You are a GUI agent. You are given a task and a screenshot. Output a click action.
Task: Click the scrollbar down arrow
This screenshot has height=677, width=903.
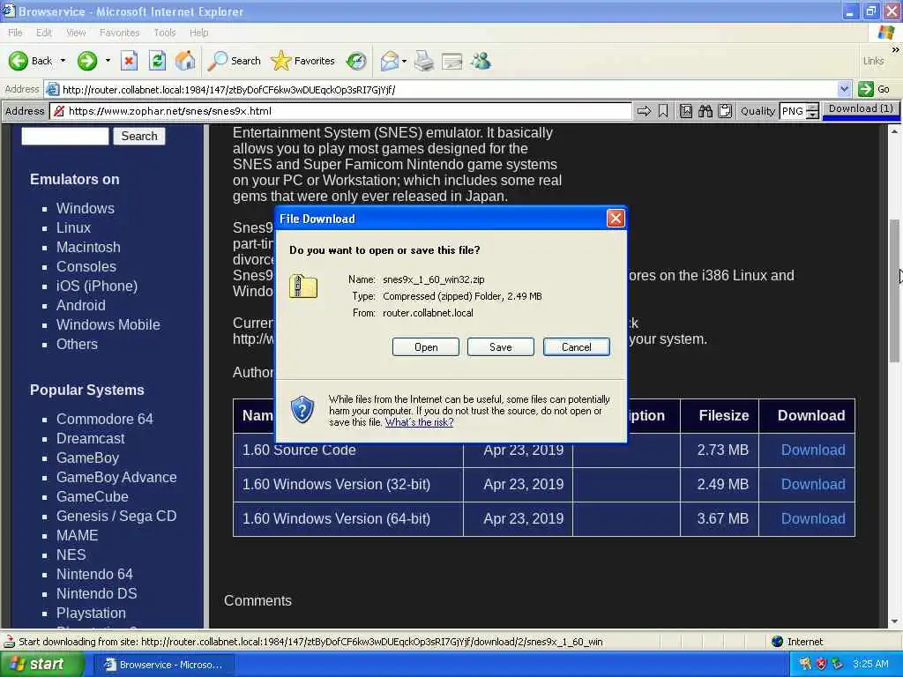[894, 621]
